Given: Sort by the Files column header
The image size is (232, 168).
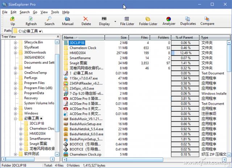Looking at the screenshot, I should pyautogui.click(x=139, y=37).
